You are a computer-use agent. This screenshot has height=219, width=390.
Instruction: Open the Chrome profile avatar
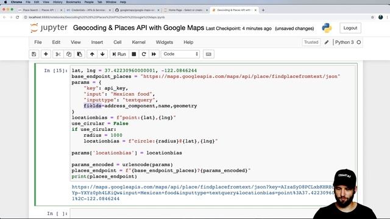coord(380,17)
